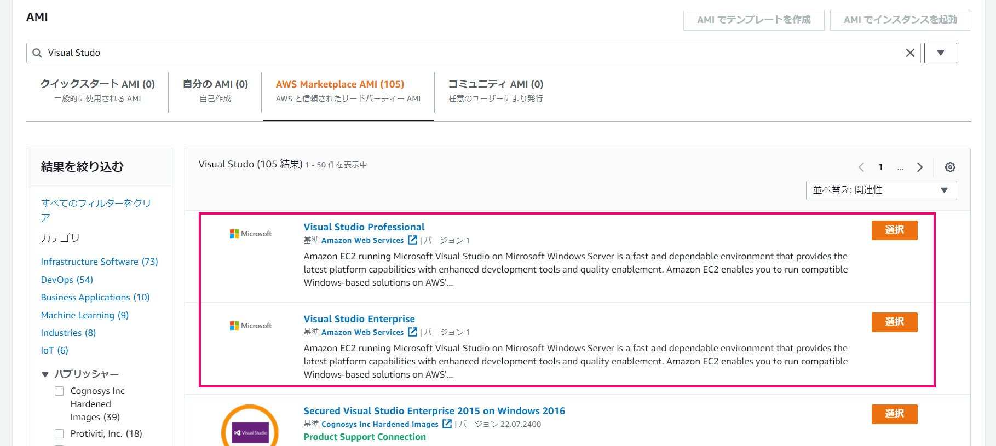
Task: Click AMI でインスタンスを起動 button
Action: coord(901,20)
